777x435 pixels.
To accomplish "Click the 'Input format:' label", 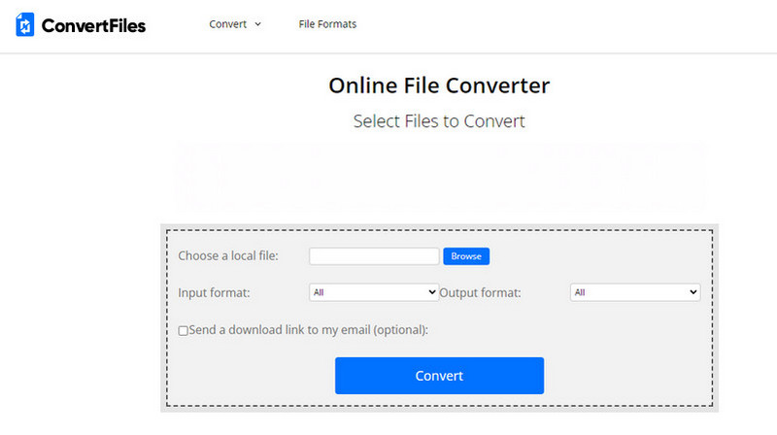I will (x=215, y=292).
